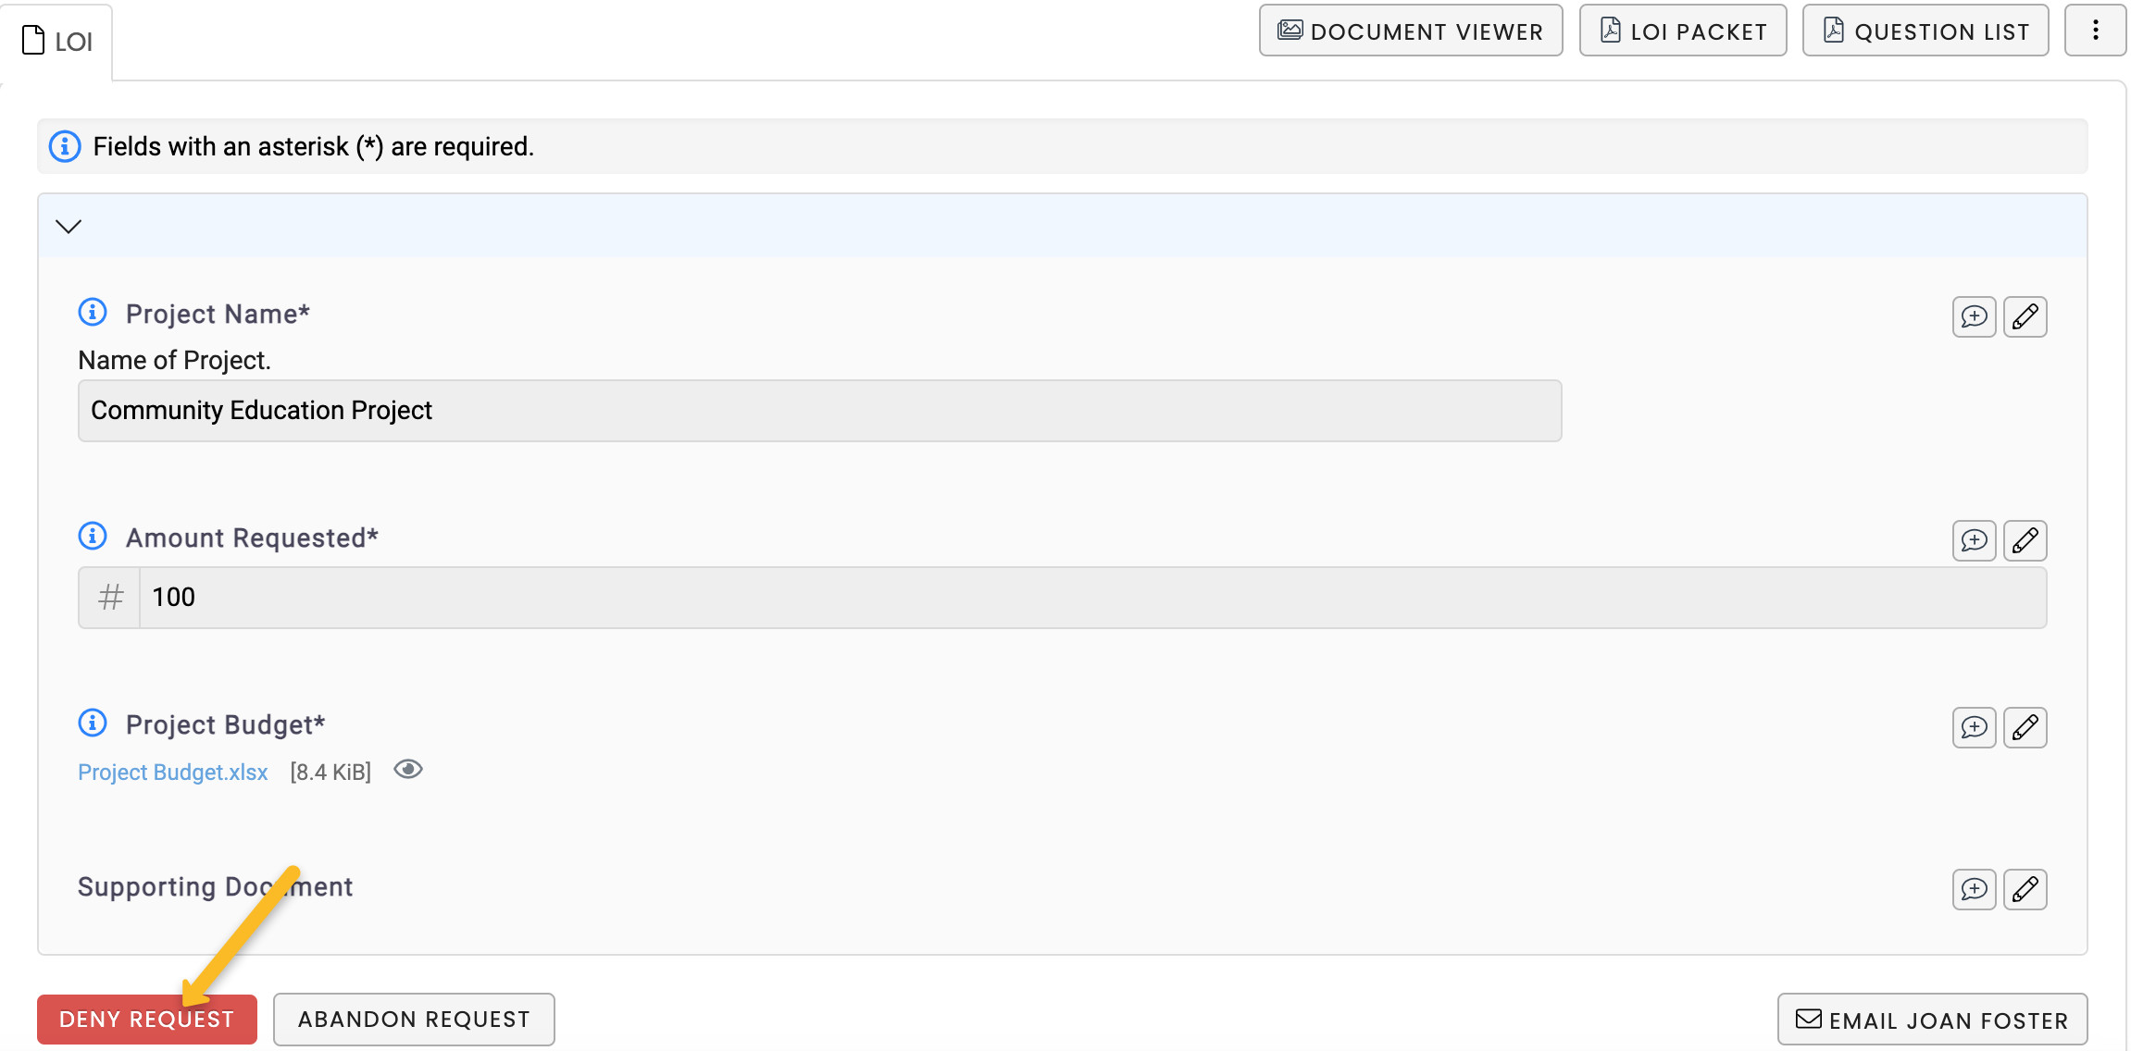Image resolution: width=2131 pixels, height=1051 pixels.
Task: Edit the Project Budget field
Action: [2025, 728]
